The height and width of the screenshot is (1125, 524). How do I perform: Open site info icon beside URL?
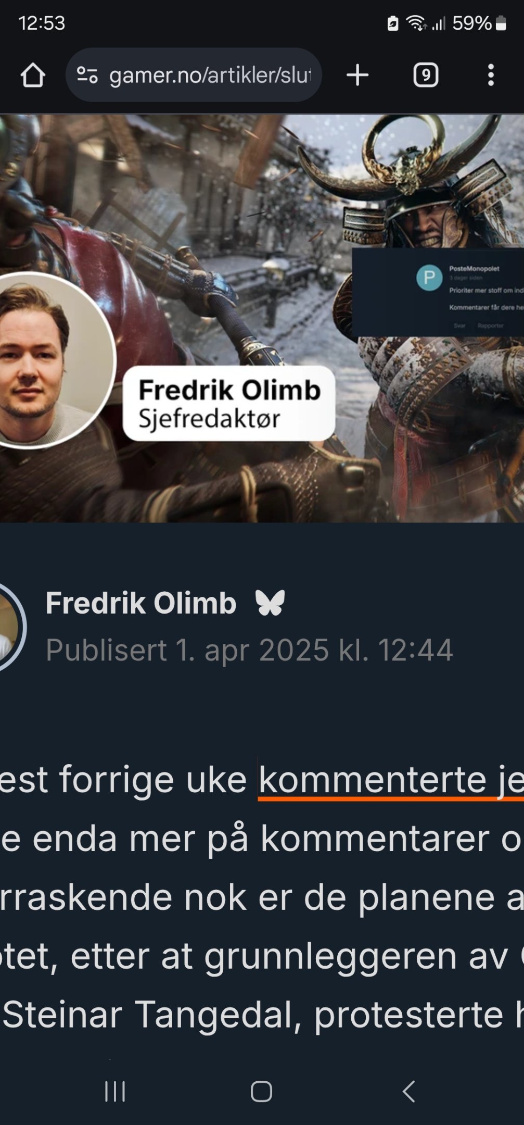(87, 75)
